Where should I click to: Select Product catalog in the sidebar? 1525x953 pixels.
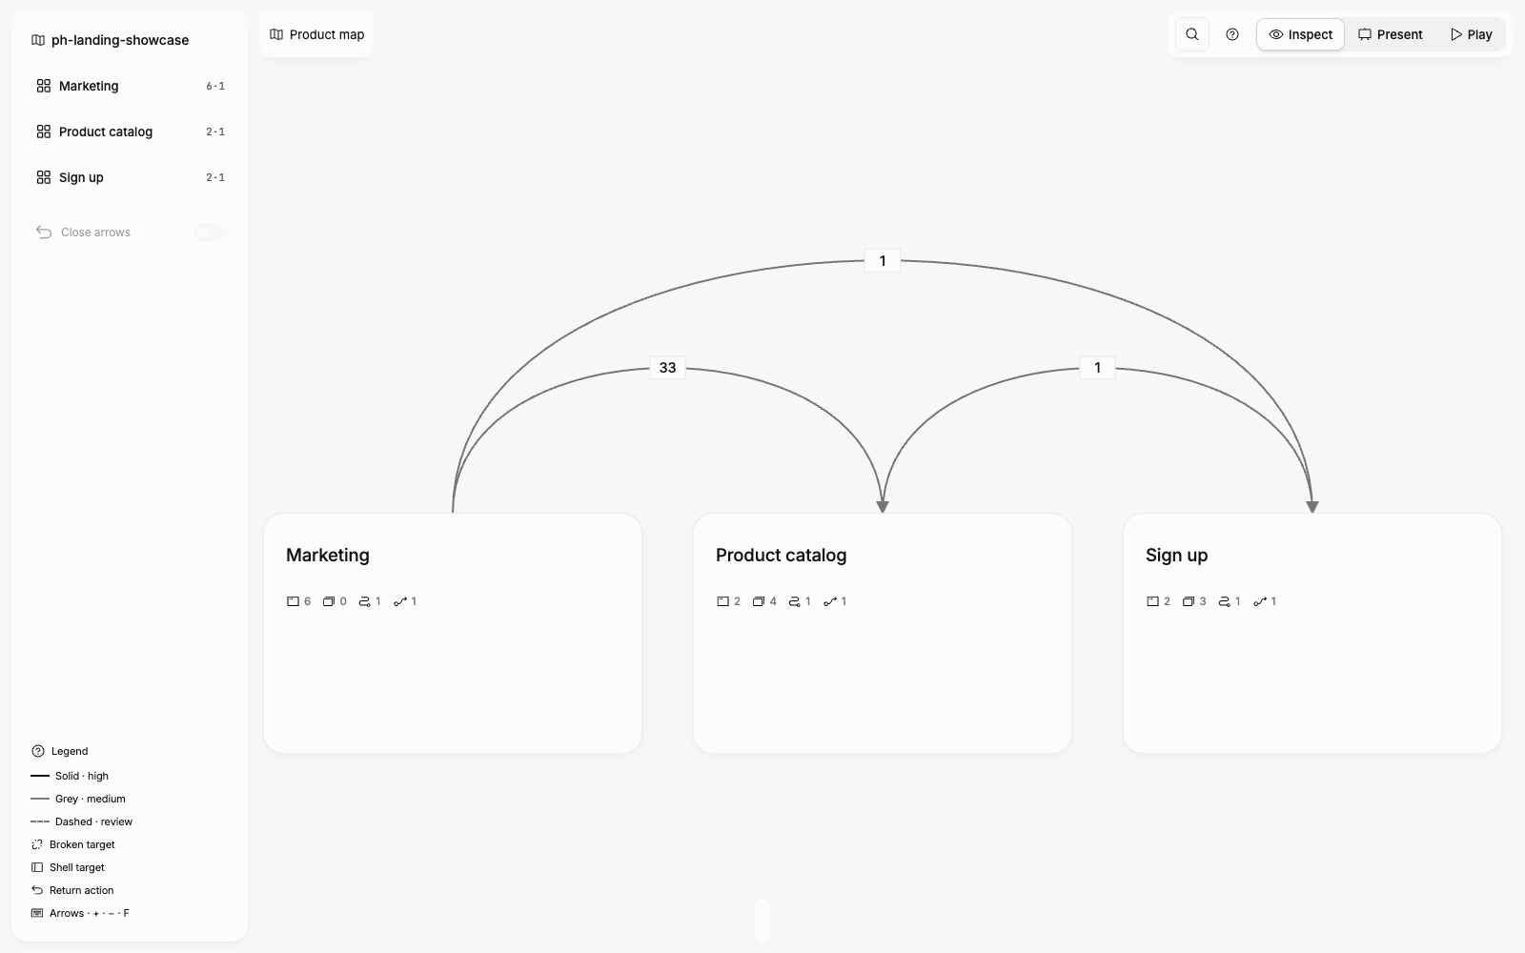click(130, 132)
